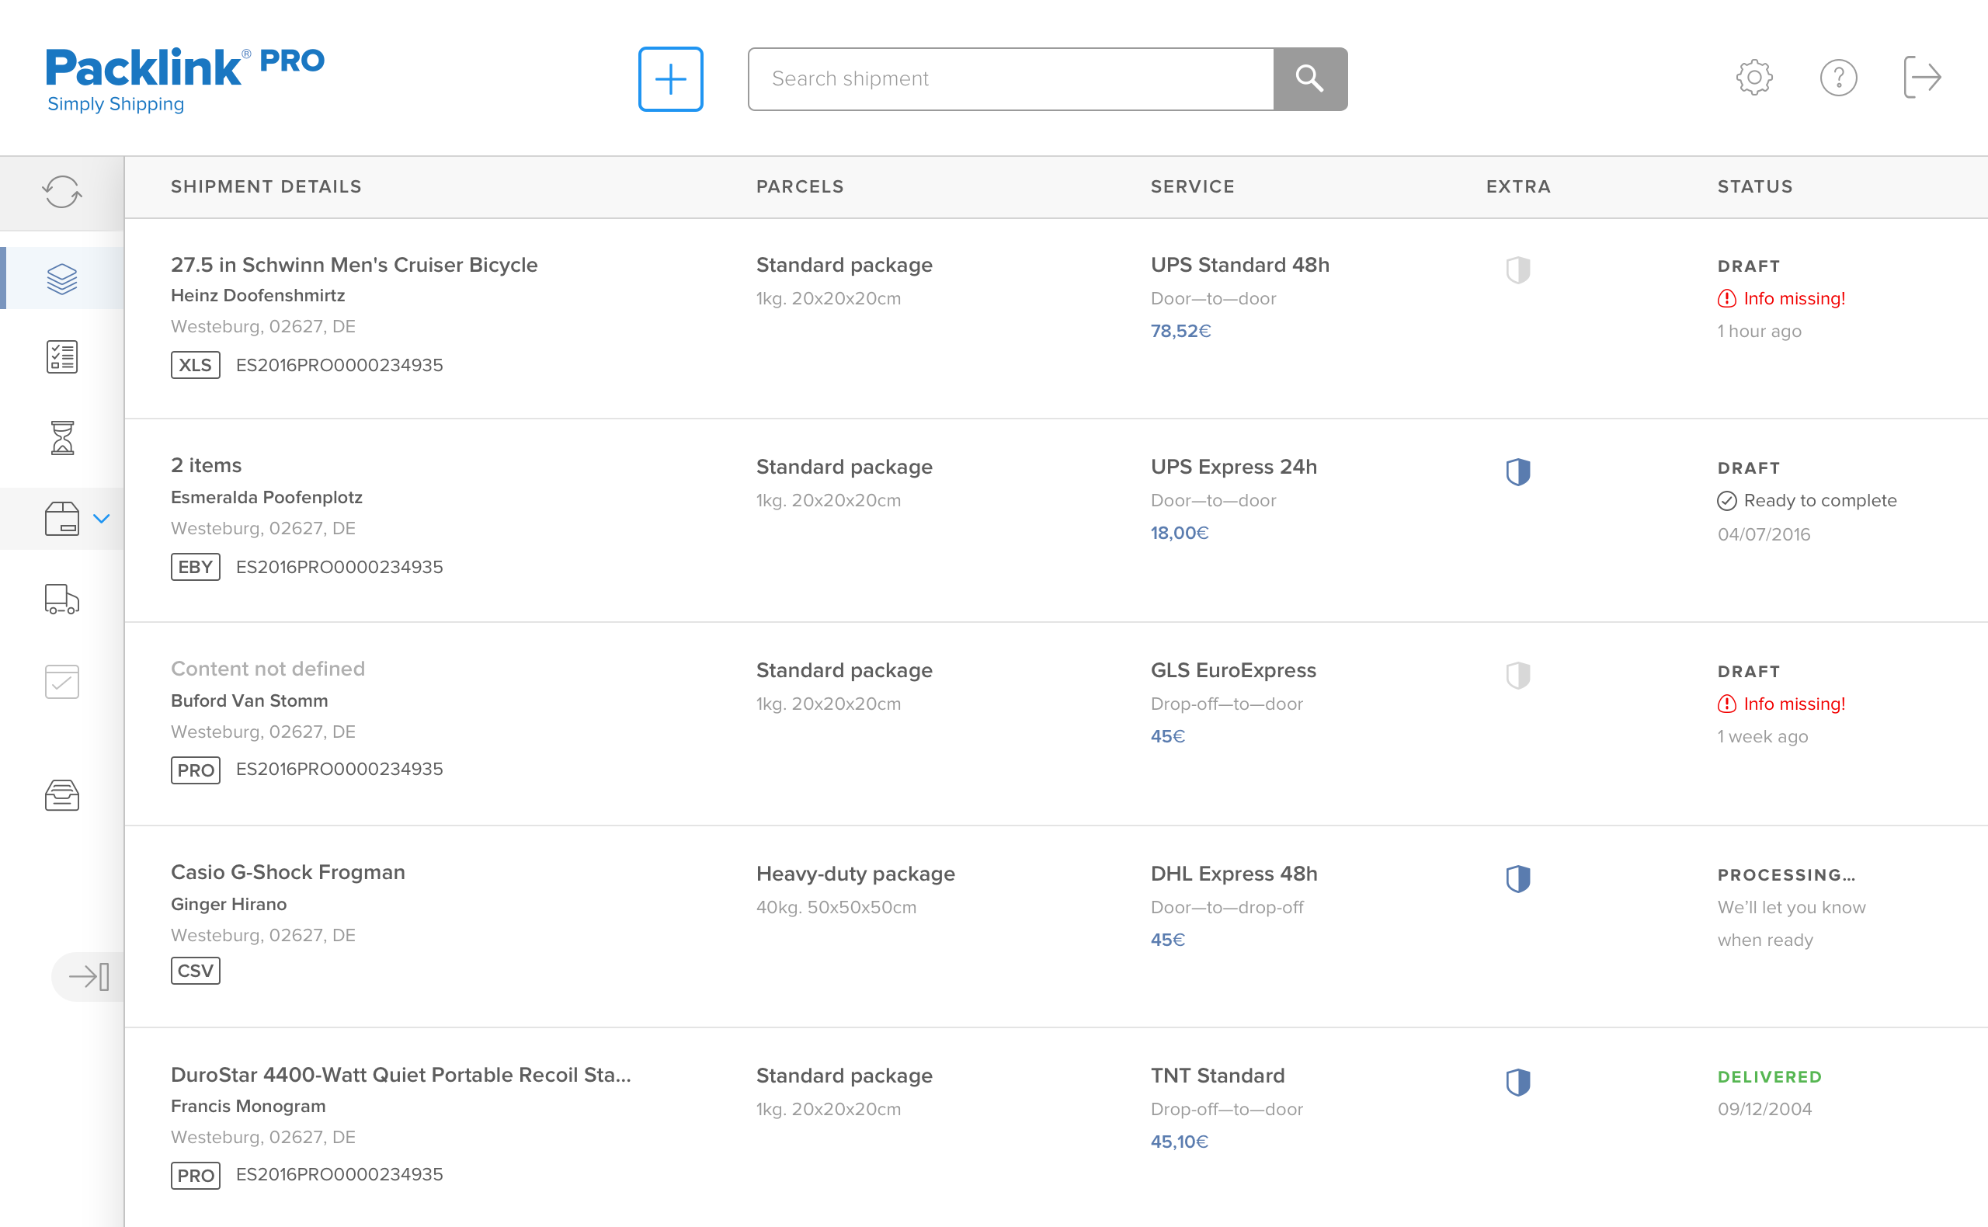The width and height of the screenshot is (1988, 1227).
Task: Click the red Info missing link on the Schwinn row
Action: click(1793, 299)
